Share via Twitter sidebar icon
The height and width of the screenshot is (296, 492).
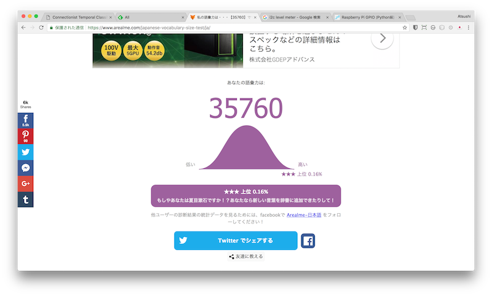(x=25, y=152)
